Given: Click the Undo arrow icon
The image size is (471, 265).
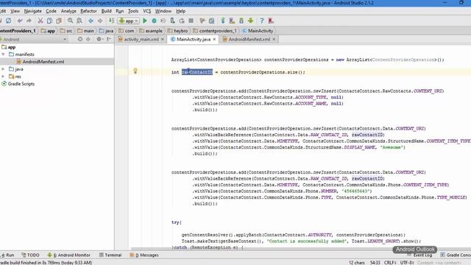Looking at the screenshot, I should coord(20,21).
